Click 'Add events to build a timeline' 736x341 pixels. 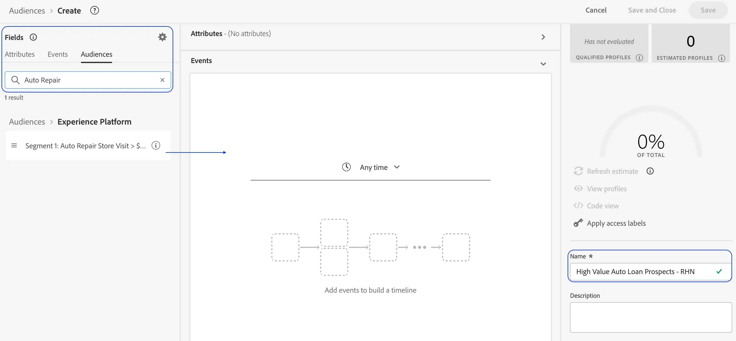tap(370, 290)
